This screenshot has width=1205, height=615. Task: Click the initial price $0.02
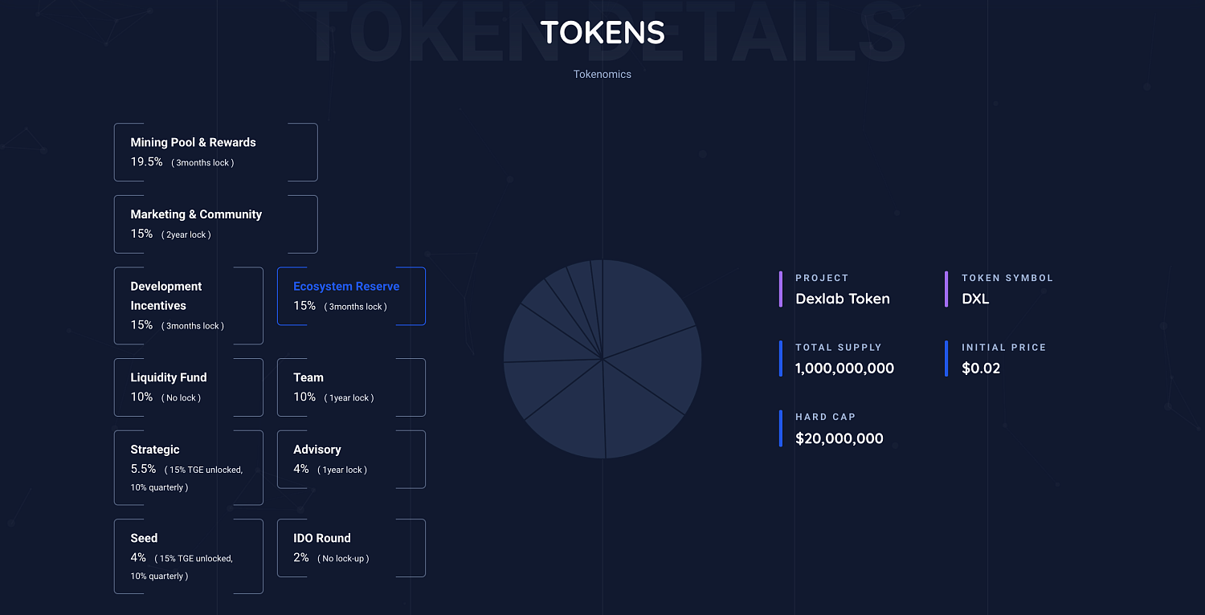click(x=981, y=369)
